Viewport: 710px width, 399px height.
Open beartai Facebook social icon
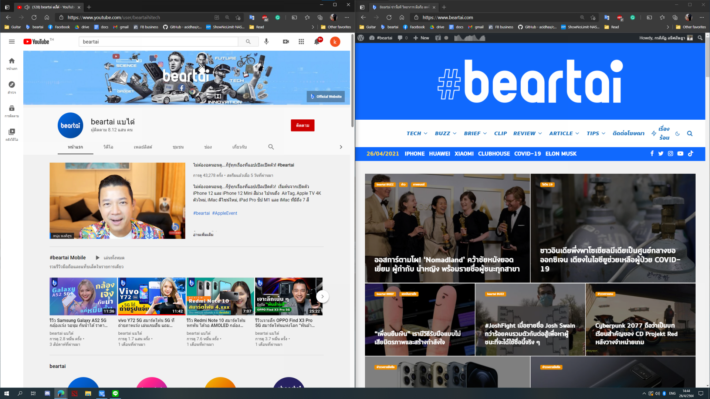click(652, 154)
